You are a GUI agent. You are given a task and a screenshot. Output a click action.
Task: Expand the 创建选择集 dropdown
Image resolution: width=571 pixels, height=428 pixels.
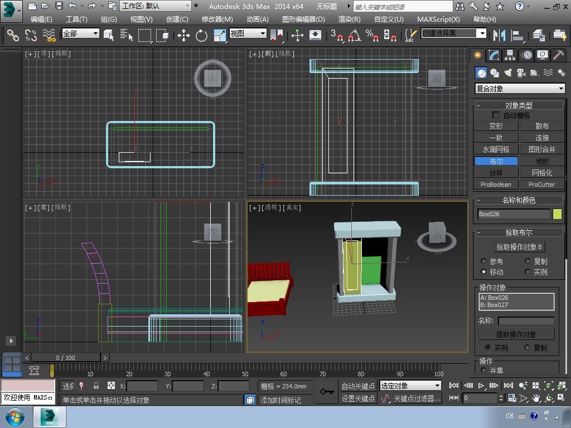[482, 33]
